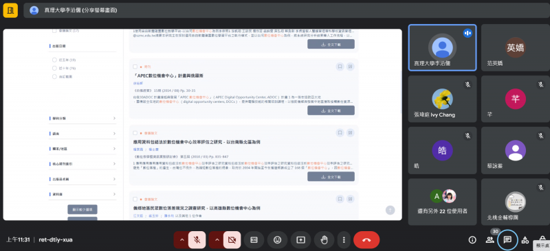Select the 蔡詠紫 participant tile

(516, 150)
